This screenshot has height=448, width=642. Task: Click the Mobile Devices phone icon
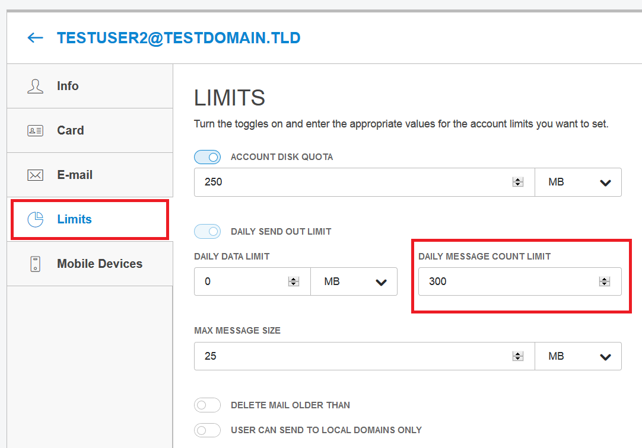coord(36,264)
